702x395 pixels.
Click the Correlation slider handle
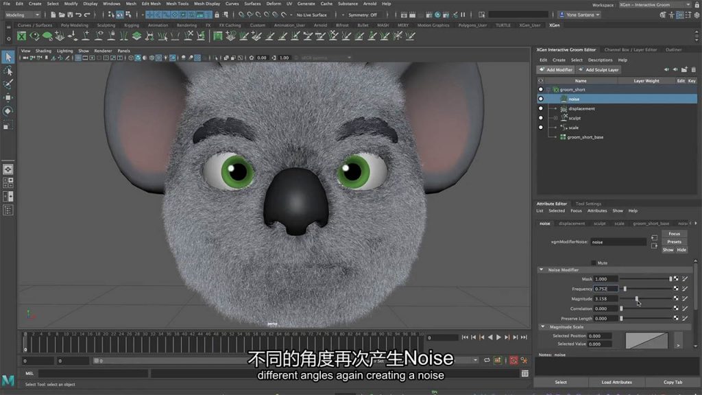[621, 309]
